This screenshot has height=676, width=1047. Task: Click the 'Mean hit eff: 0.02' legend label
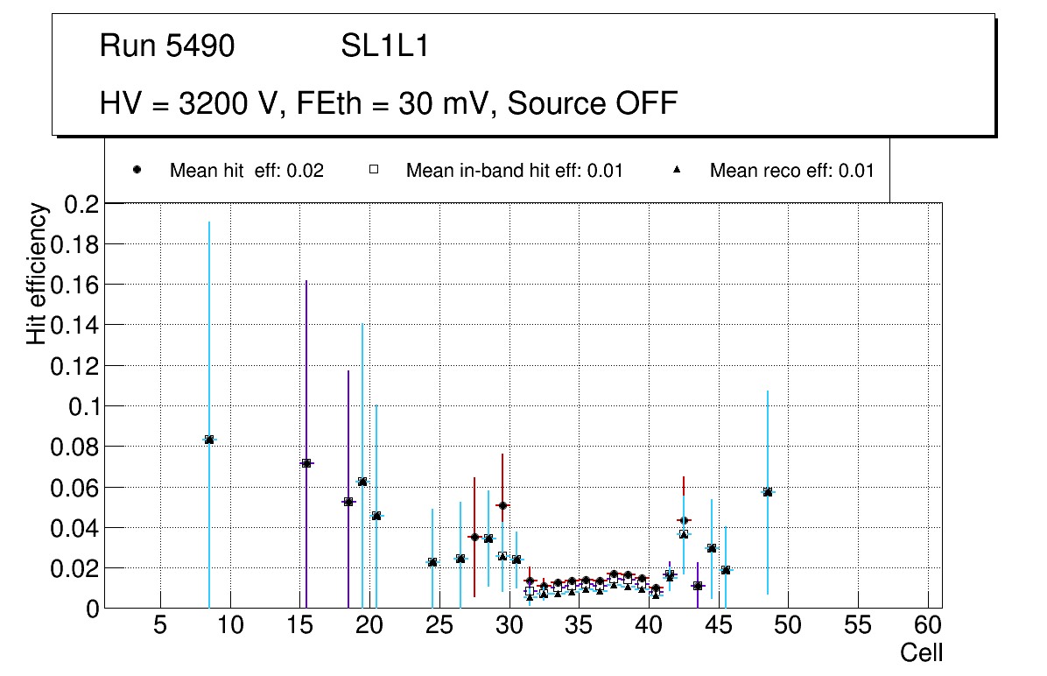click(x=246, y=171)
